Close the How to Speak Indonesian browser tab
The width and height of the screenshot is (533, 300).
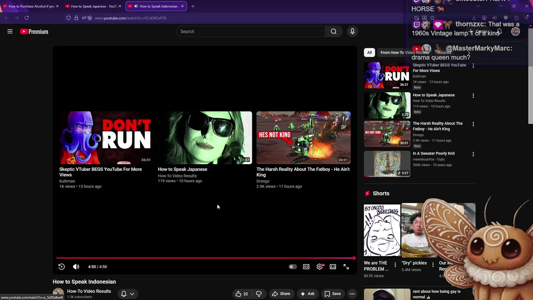point(182,6)
